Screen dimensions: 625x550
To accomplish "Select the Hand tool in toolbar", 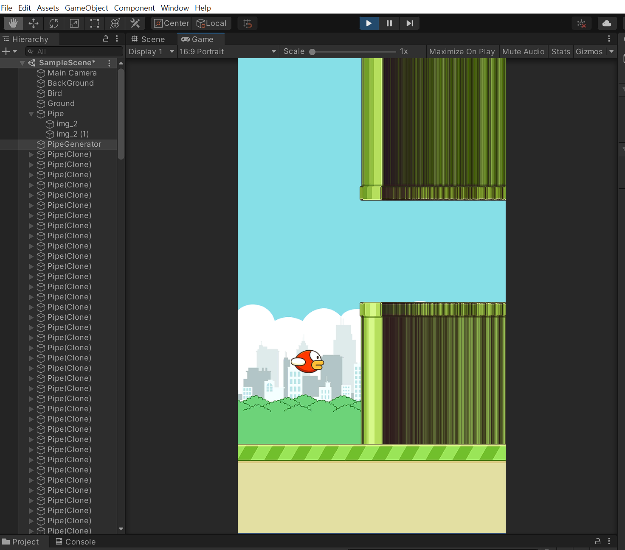I will [13, 23].
